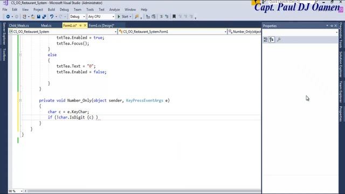Click the txtTea.Focus(); code line
Image resolution: width=345 pixels, height=194 pixels.
point(73,44)
